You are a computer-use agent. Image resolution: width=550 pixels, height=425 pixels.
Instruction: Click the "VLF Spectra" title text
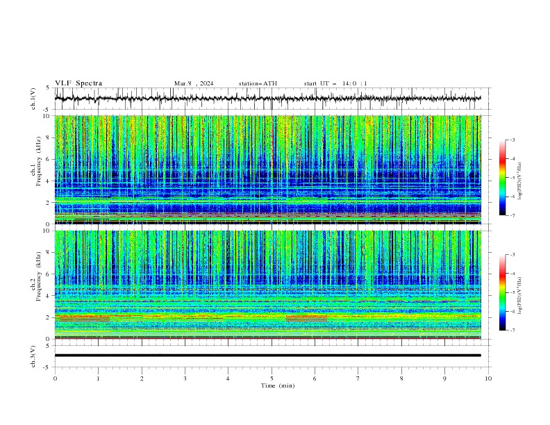pos(78,83)
